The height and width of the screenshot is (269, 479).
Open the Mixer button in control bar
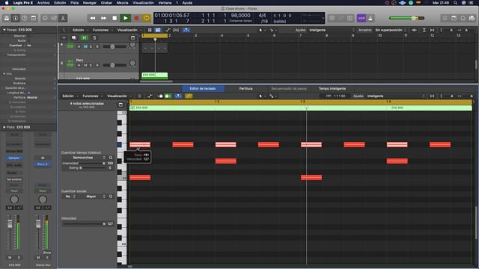(x=54, y=18)
